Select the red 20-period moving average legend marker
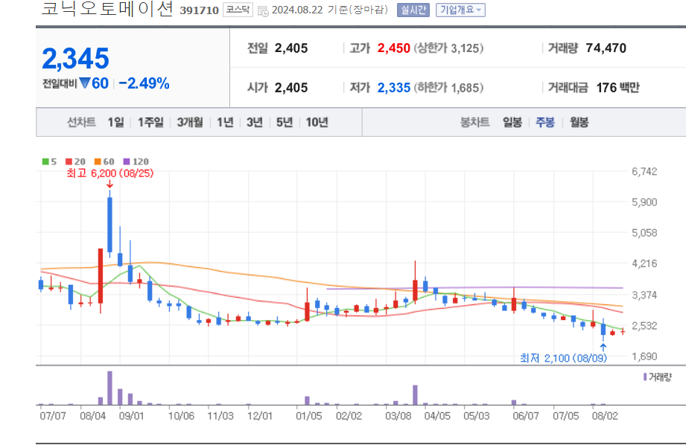 click(68, 161)
